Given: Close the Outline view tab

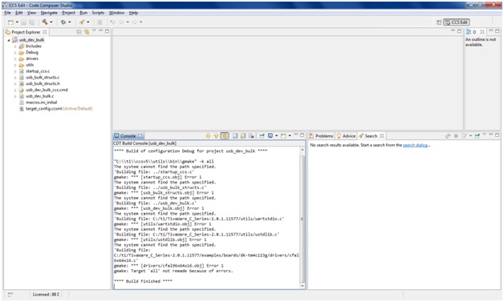Looking at the screenshot, I should pyautogui.click(x=482, y=32).
